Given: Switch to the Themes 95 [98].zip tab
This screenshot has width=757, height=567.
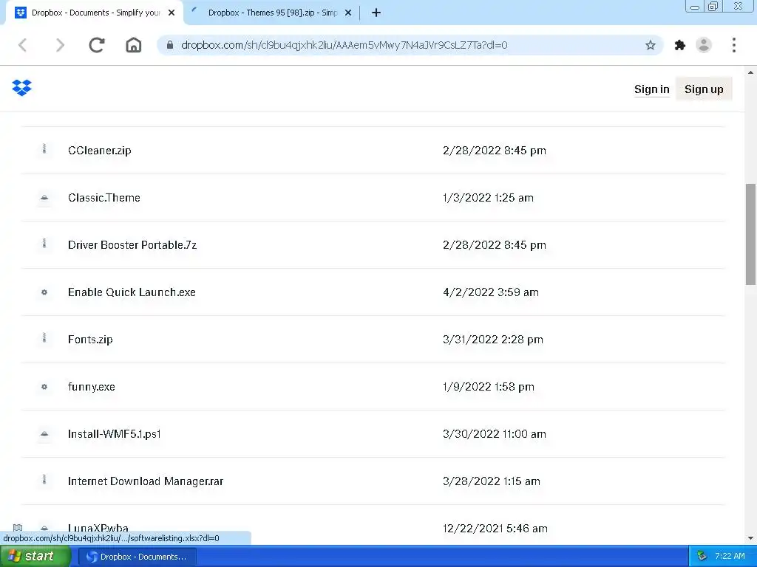Looking at the screenshot, I should (x=273, y=13).
